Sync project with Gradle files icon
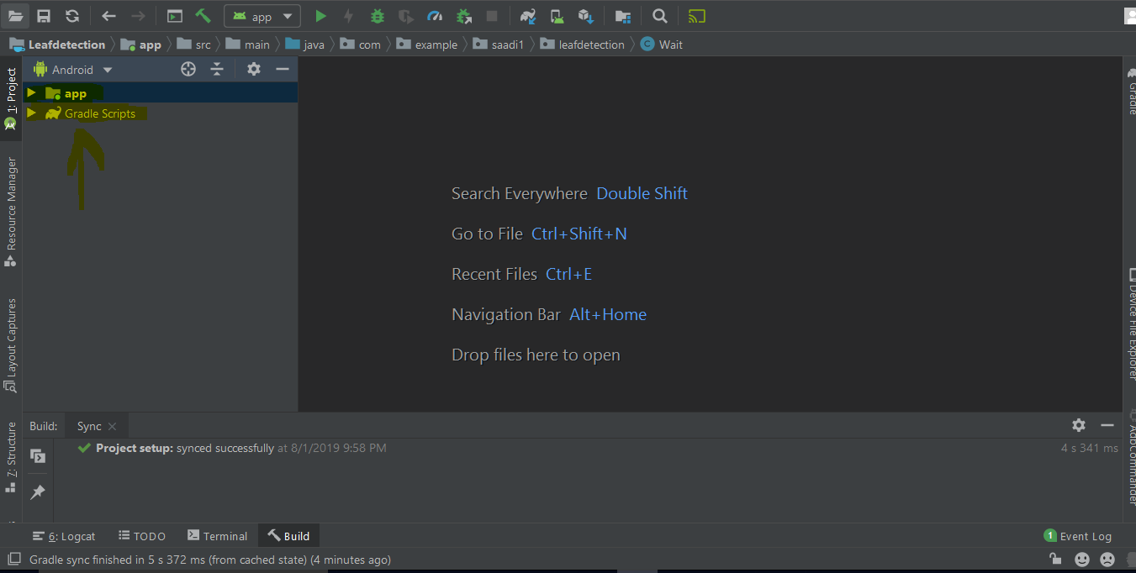The height and width of the screenshot is (573, 1136). [x=527, y=15]
